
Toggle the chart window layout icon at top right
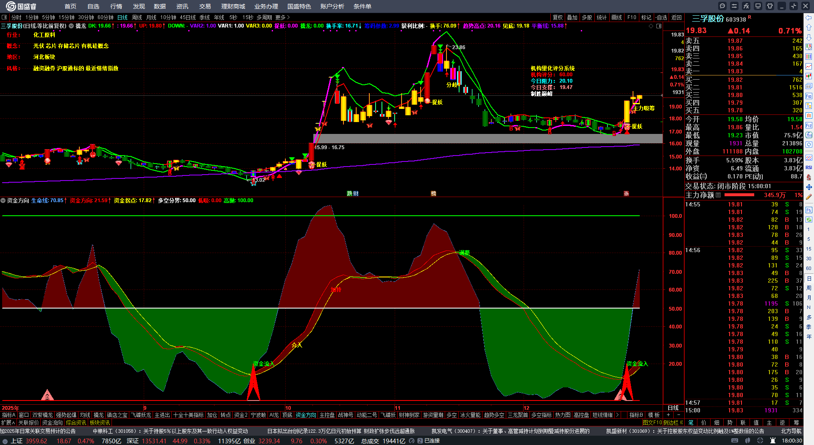click(x=659, y=26)
